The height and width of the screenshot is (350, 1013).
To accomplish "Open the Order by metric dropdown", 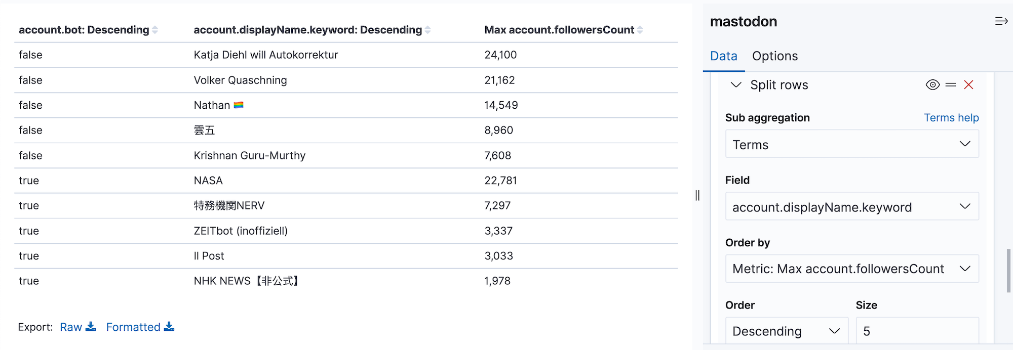I will pos(851,269).
